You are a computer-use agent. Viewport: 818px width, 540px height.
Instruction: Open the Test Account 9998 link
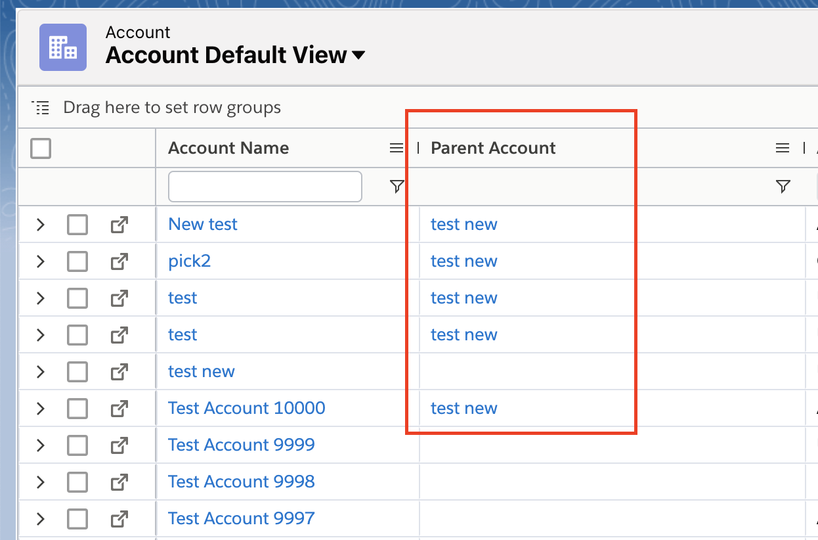(242, 482)
